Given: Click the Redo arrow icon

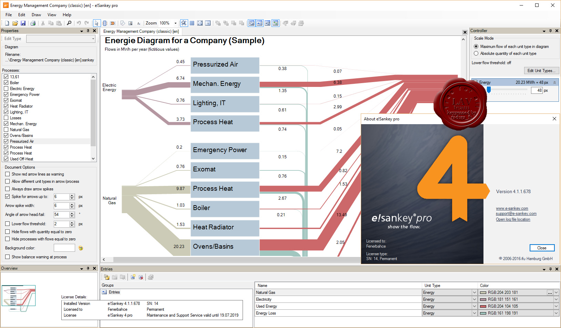Looking at the screenshot, I should pos(86,23).
